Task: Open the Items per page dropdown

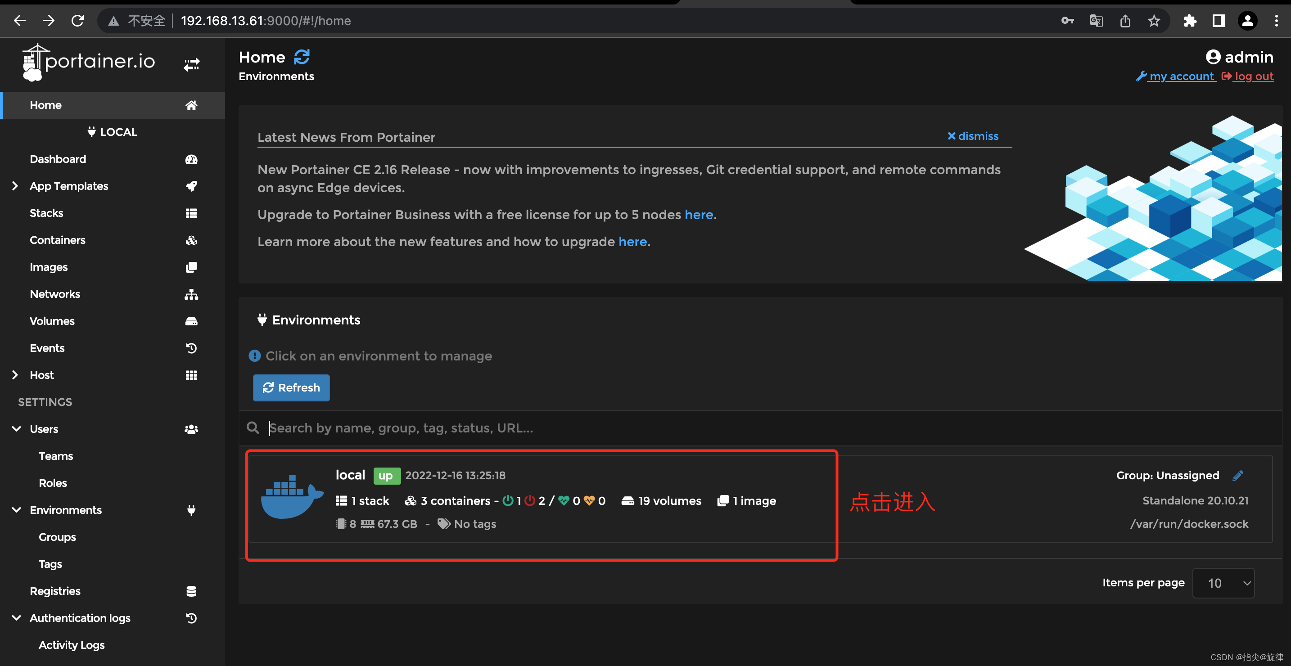Action: (x=1223, y=583)
